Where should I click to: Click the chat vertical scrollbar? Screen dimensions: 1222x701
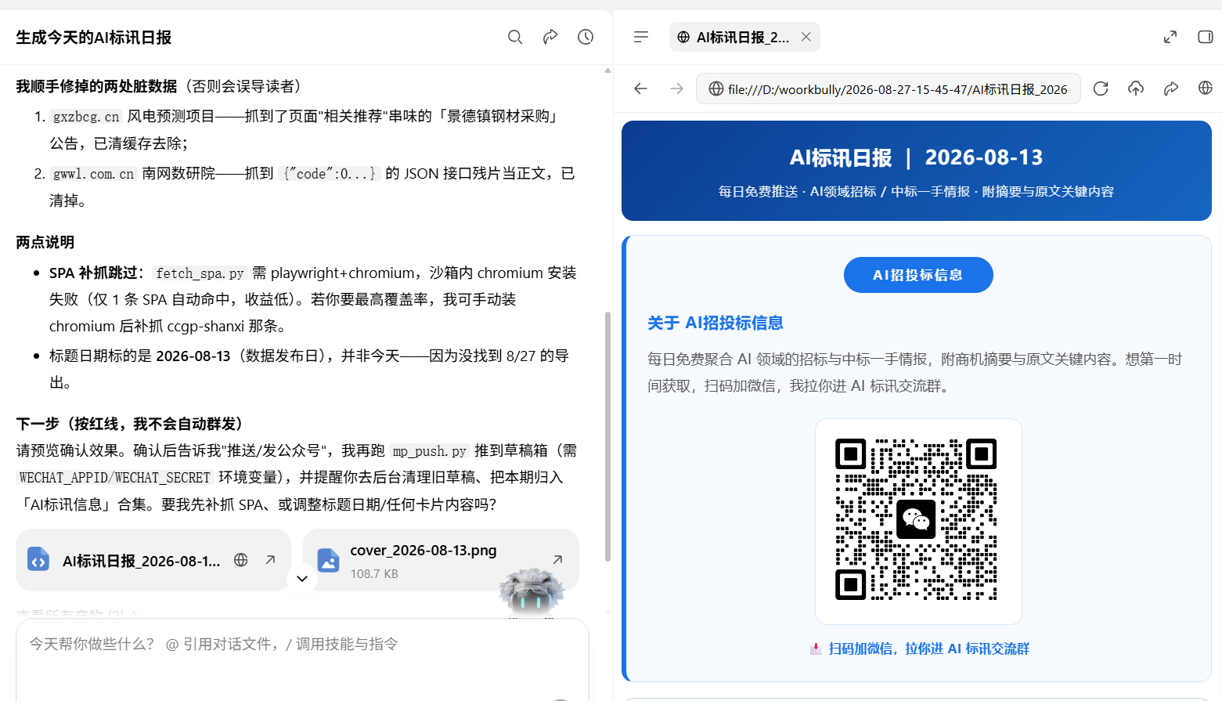(x=607, y=437)
